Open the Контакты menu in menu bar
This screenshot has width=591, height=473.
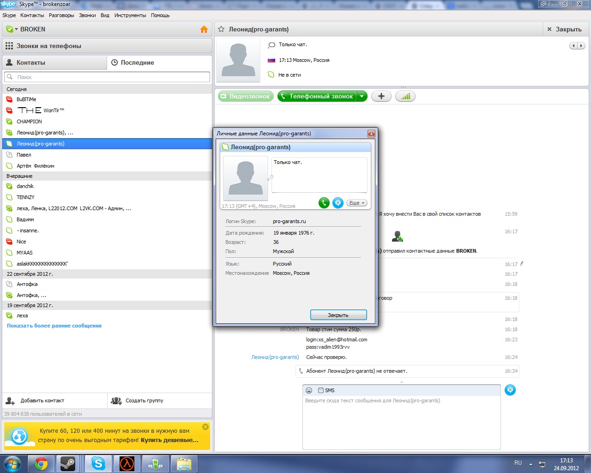click(32, 15)
